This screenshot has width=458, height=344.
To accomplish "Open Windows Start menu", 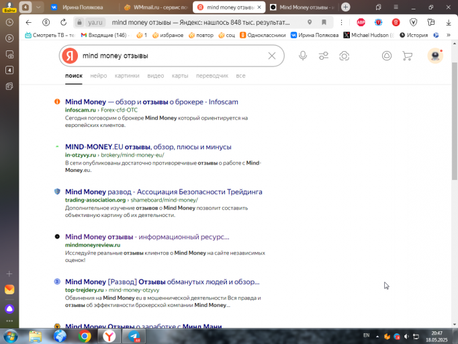I will pyautogui.click(x=11, y=337).
